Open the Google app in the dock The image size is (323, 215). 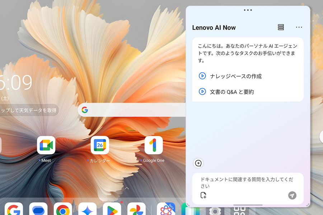click(x=14, y=209)
